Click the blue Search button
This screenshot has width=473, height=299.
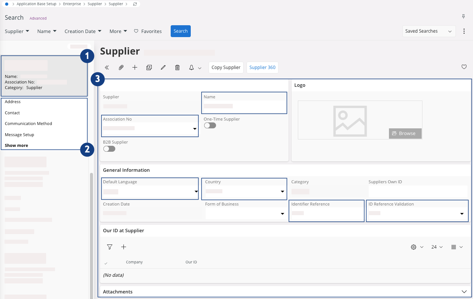[x=180, y=31]
